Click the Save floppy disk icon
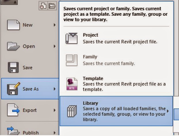Viewport: 179px width, 136px height. [13, 67]
